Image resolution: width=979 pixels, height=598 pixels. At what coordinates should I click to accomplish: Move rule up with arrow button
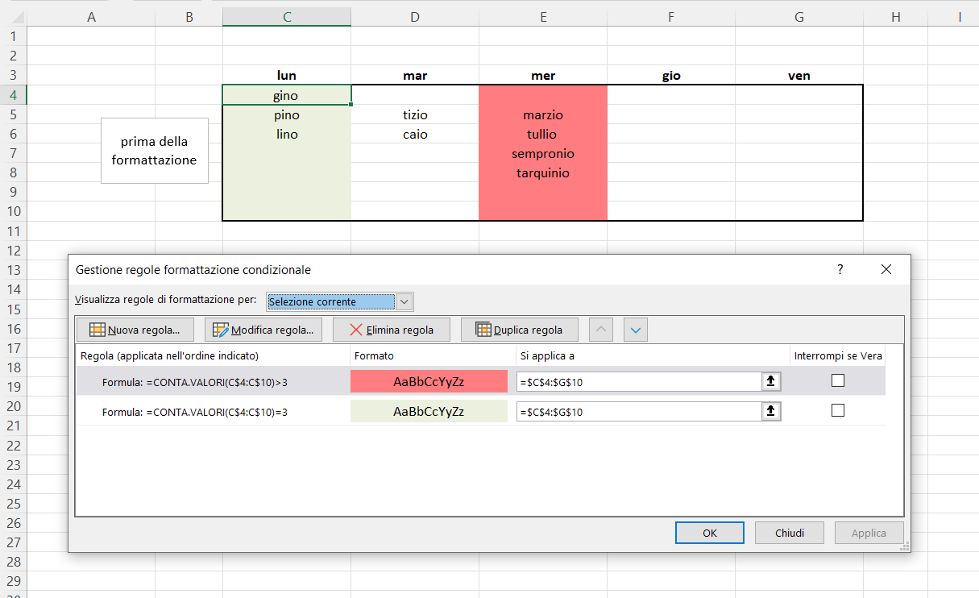tap(602, 330)
